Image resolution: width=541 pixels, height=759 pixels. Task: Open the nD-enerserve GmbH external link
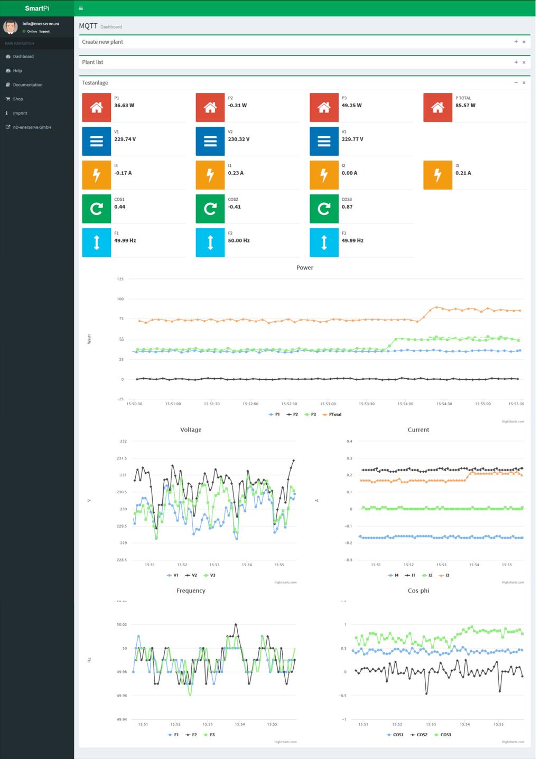32,127
